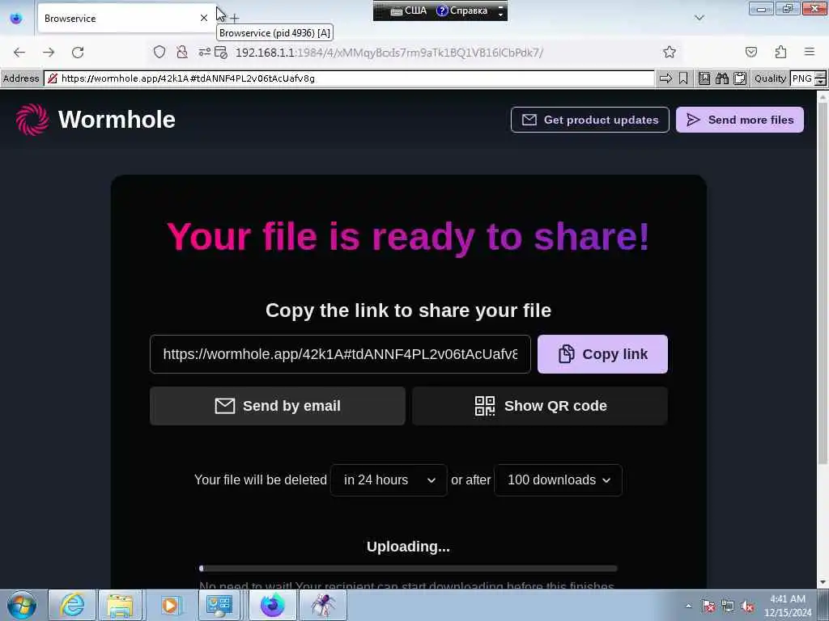
Task: Click the Browservice Go arrow icon
Action: (x=665, y=78)
